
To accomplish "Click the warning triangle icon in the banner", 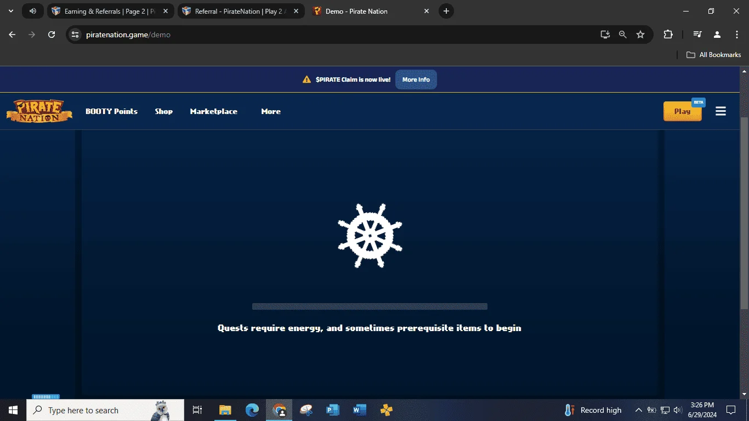I will point(307,79).
